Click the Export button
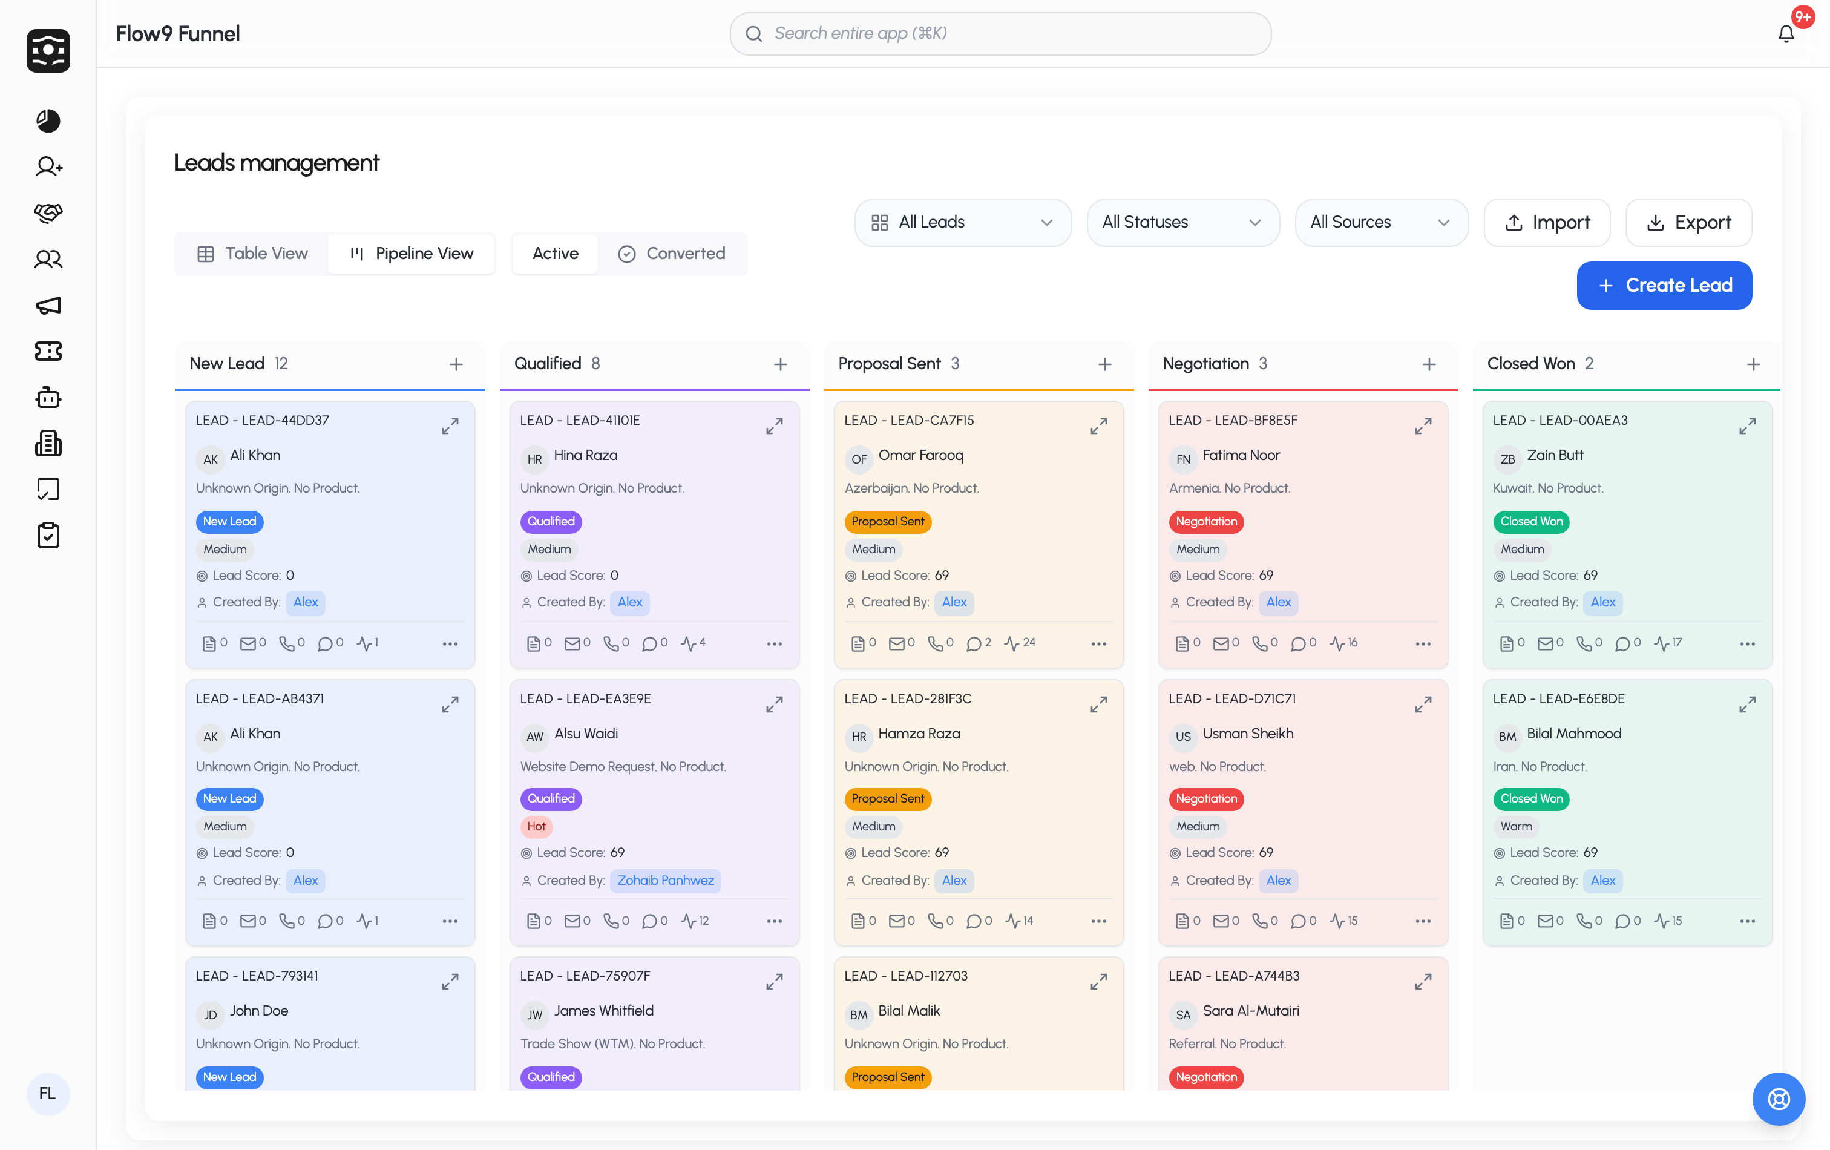This screenshot has height=1150, width=1830. point(1688,222)
